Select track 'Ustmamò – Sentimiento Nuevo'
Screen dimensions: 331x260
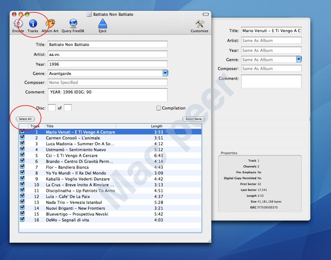[x=110, y=149]
